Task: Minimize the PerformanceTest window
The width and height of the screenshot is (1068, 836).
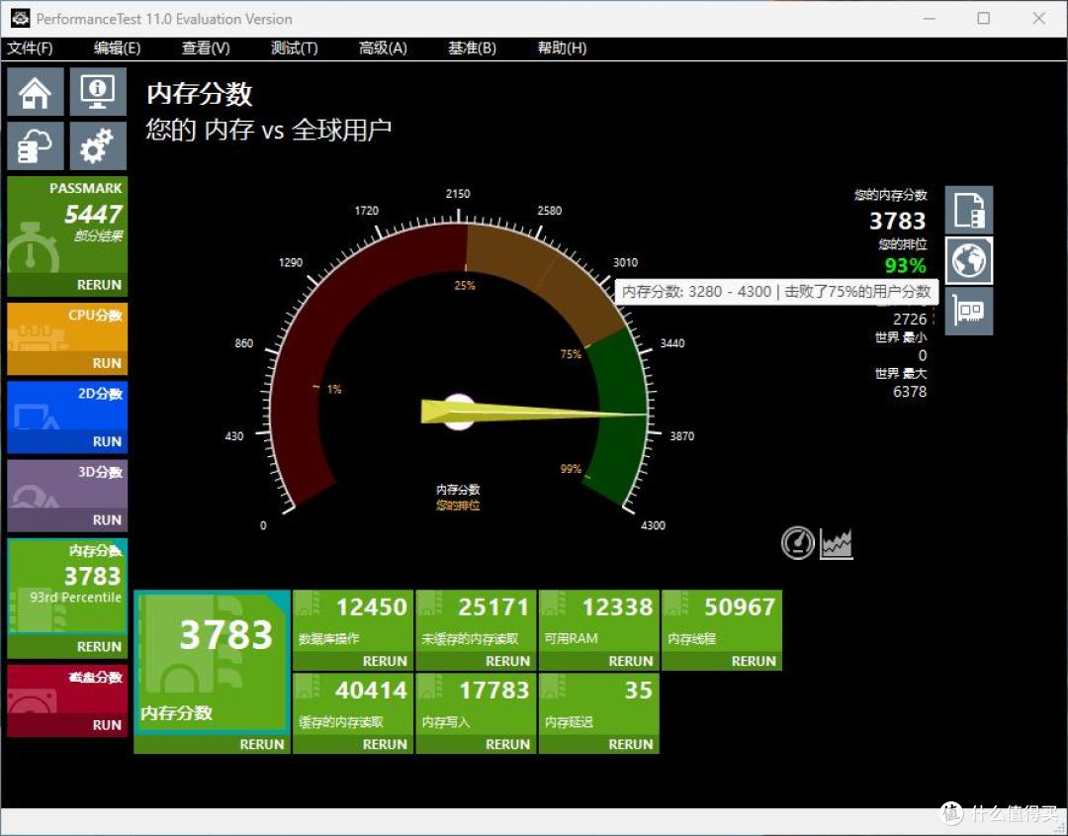Action: tap(930, 19)
